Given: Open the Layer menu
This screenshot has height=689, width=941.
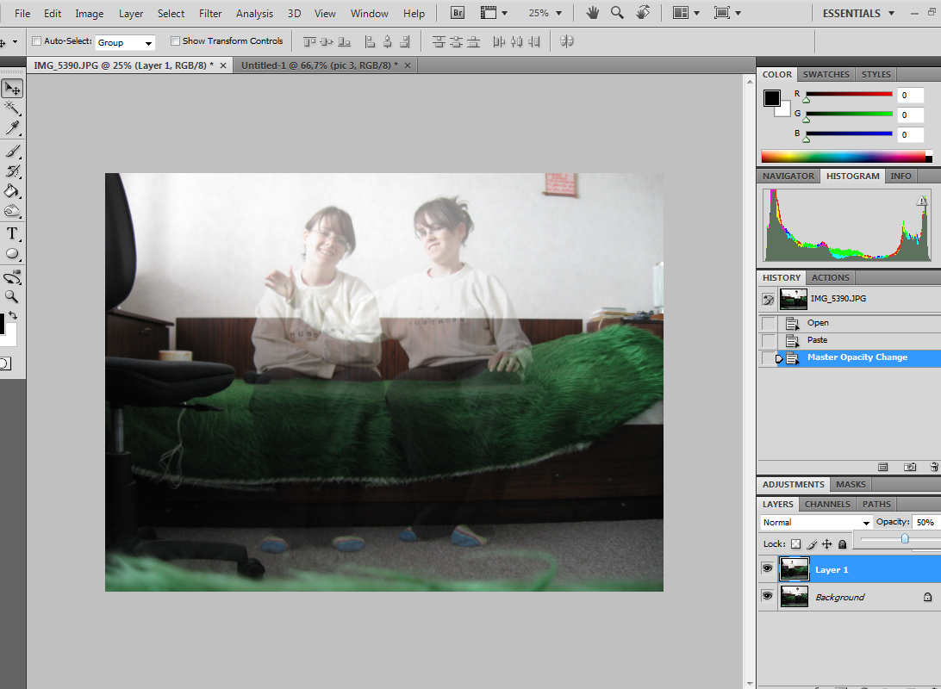Looking at the screenshot, I should 131,13.
